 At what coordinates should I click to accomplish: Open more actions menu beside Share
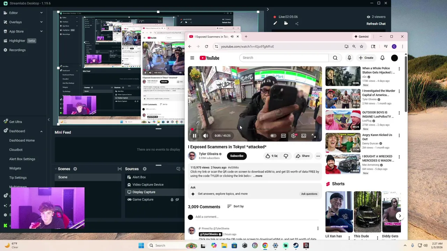click(318, 156)
